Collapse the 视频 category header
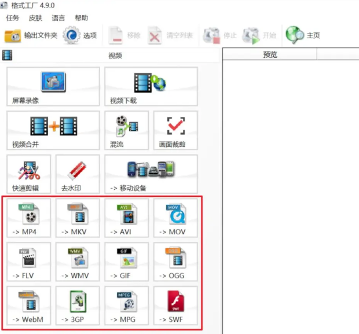This screenshot has height=334, width=359. point(115,56)
